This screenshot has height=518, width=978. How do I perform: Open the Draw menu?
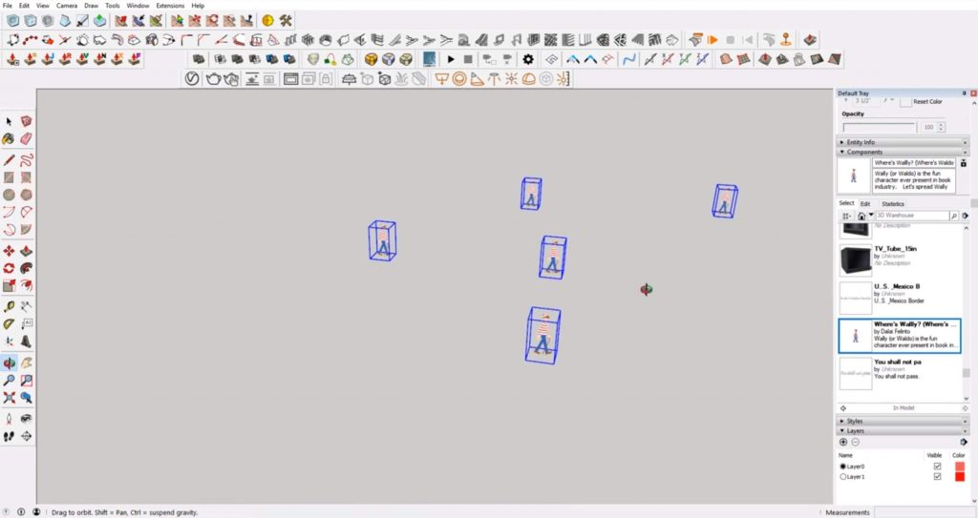pyautogui.click(x=91, y=6)
